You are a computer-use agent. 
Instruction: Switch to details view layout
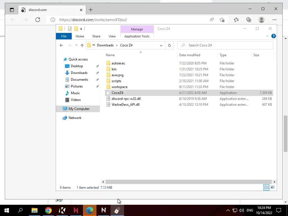[x=266, y=187]
